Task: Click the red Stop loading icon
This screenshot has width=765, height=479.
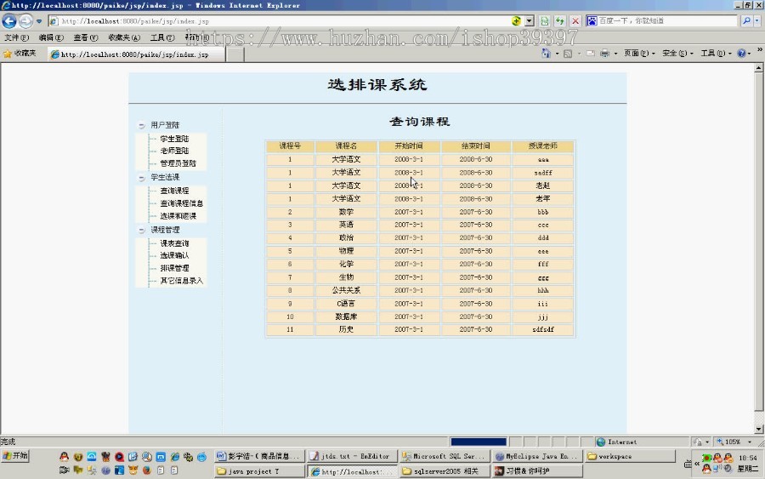Action: pyautogui.click(x=575, y=21)
